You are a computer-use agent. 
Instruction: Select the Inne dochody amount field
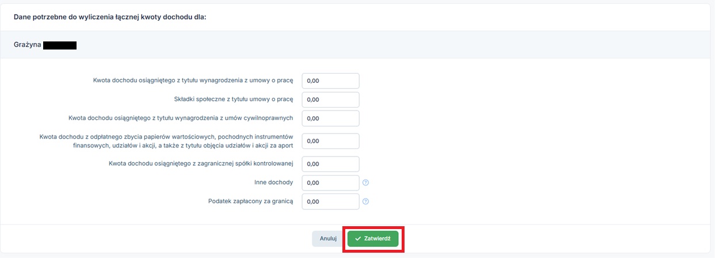coord(330,183)
